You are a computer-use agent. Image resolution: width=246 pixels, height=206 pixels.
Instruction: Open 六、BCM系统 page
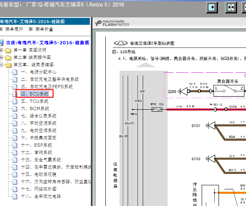click(x=35, y=108)
